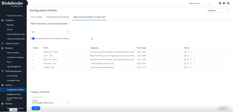The width and height of the screenshot is (233, 112).
Task: Click the Scheduler name input field
Action: [50, 97]
